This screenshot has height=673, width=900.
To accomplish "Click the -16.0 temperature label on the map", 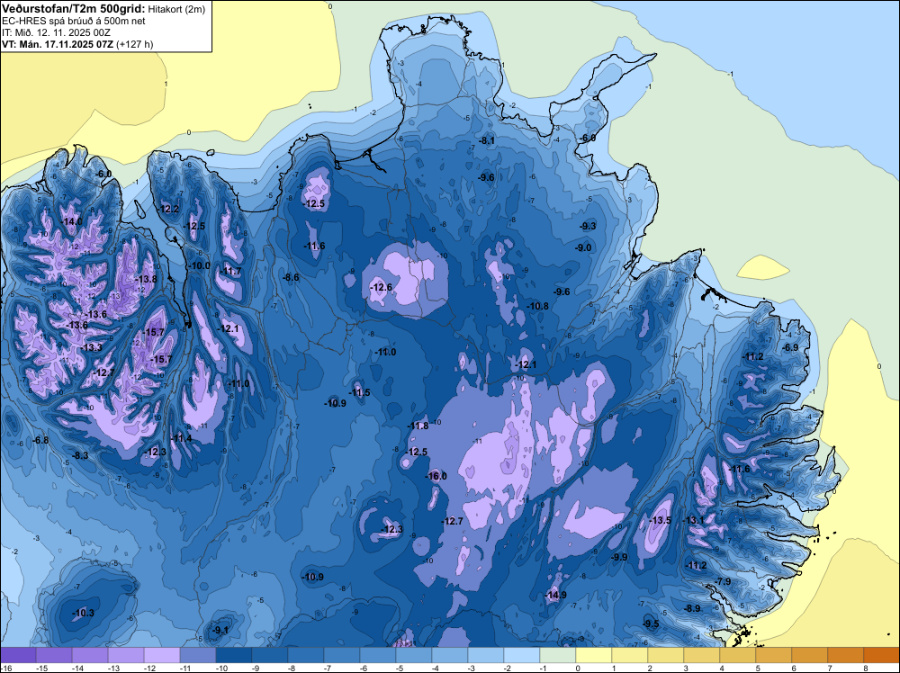I will [436, 476].
